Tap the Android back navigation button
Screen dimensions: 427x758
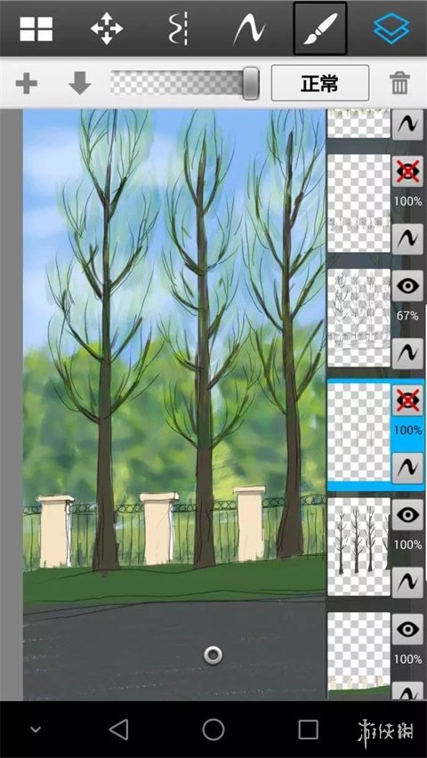[x=118, y=729]
